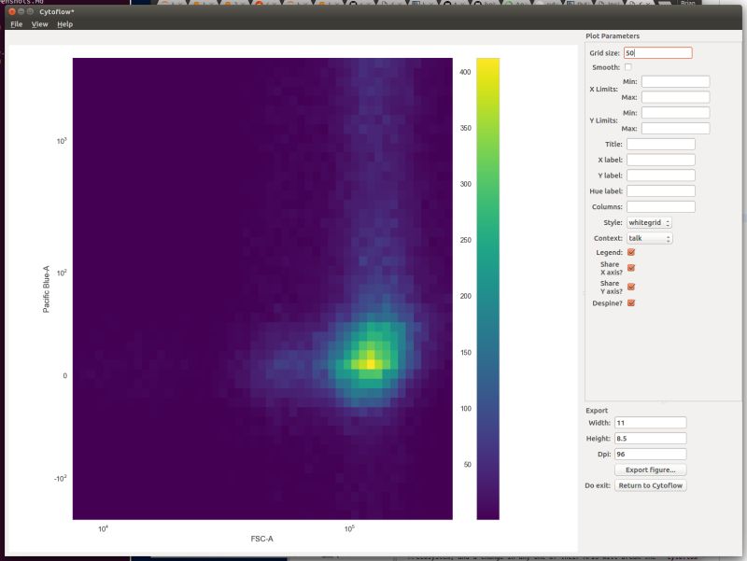Open the Context dropdown showing talk

tap(649, 238)
